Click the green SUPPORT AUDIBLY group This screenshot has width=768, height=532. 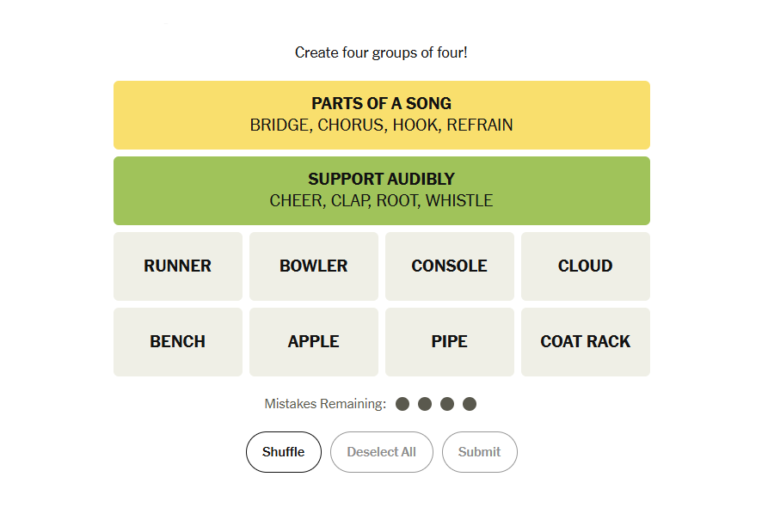click(382, 191)
